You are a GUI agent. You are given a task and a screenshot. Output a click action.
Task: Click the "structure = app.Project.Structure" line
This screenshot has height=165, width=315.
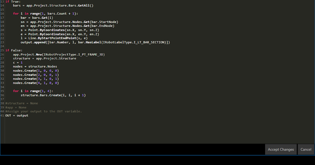point(45,58)
